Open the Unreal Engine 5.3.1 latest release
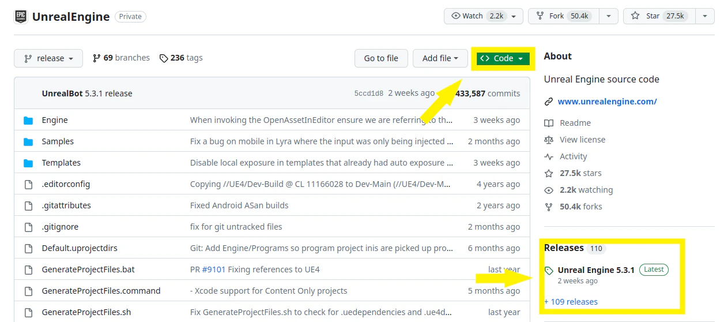Viewport: 724px width, 322px height. click(596, 269)
